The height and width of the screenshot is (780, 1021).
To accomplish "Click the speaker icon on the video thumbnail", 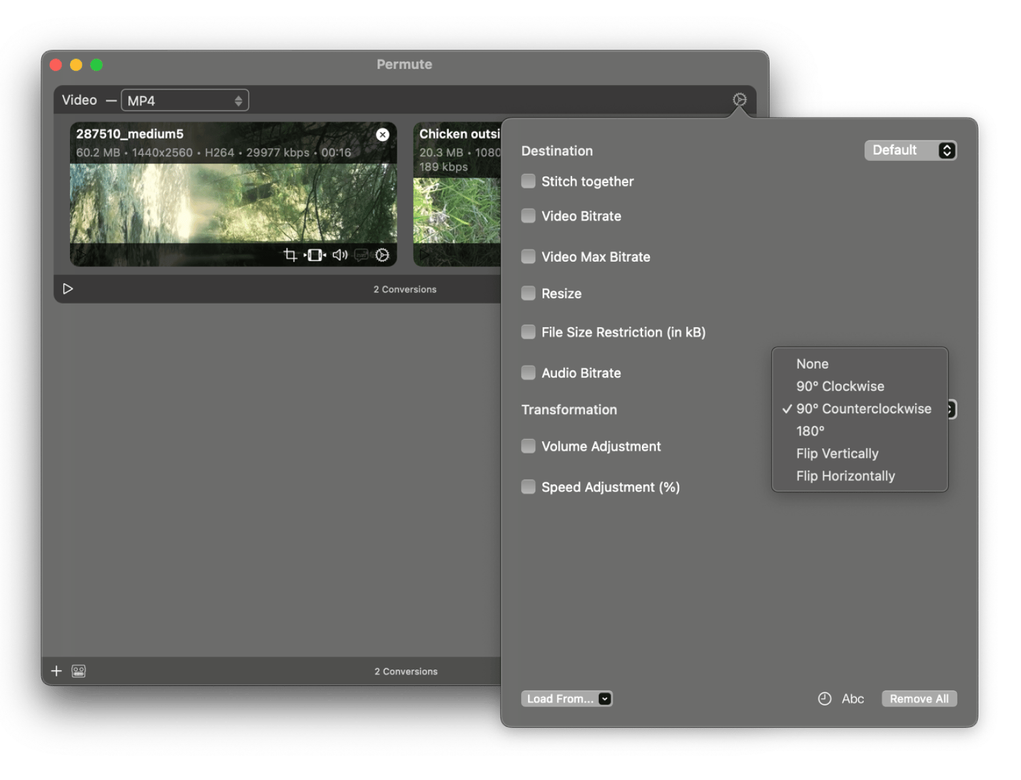I will pos(339,255).
